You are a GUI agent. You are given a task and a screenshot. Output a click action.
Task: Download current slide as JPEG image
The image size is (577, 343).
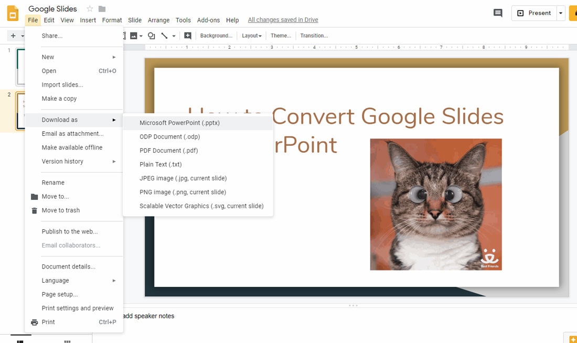pyautogui.click(x=198, y=178)
